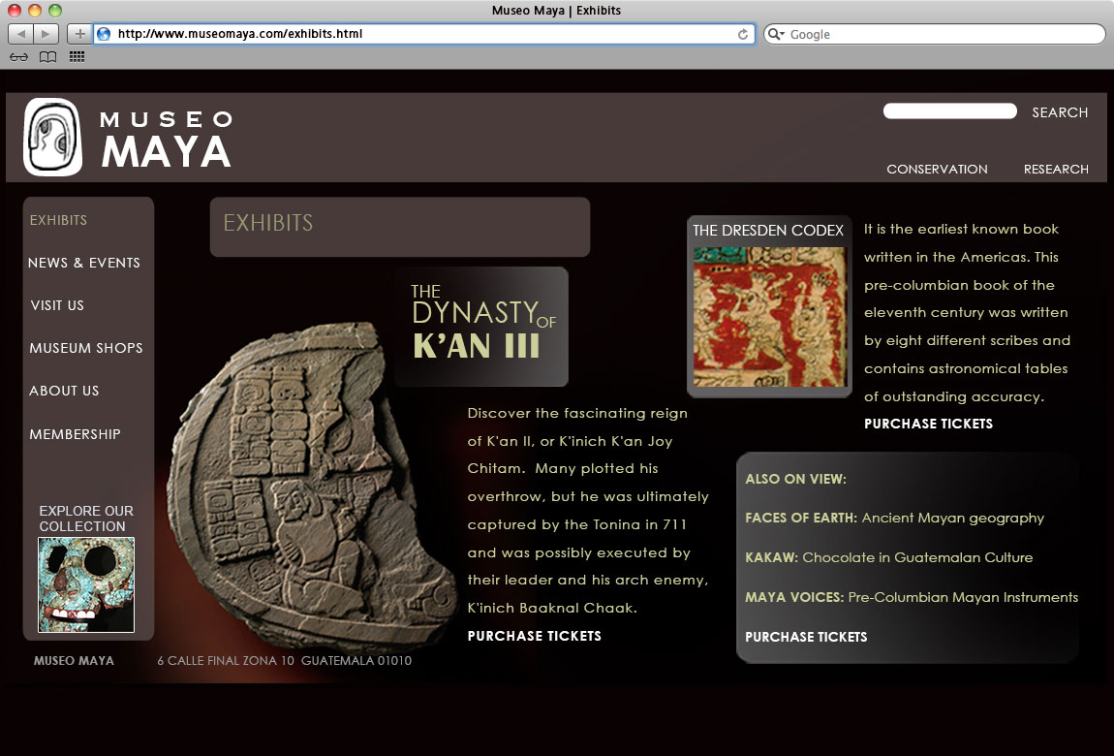The width and height of the screenshot is (1114, 756).
Task: Reload the page using the refresh icon
Action: (x=742, y=33)
